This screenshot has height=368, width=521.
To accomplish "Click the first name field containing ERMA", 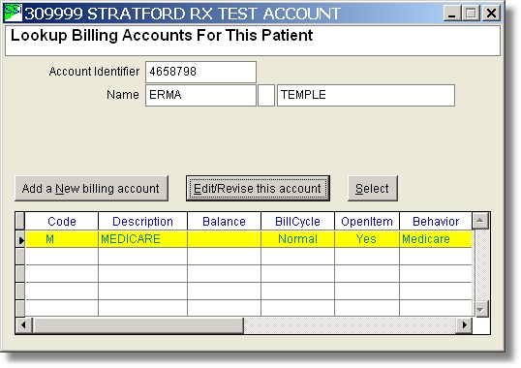I will pos(200,95).
